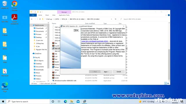The height and width of the screenshot is (104, 186).
Task: Click Properties icon in Quick Access Toolbar
Action: [x=35, y=12]
